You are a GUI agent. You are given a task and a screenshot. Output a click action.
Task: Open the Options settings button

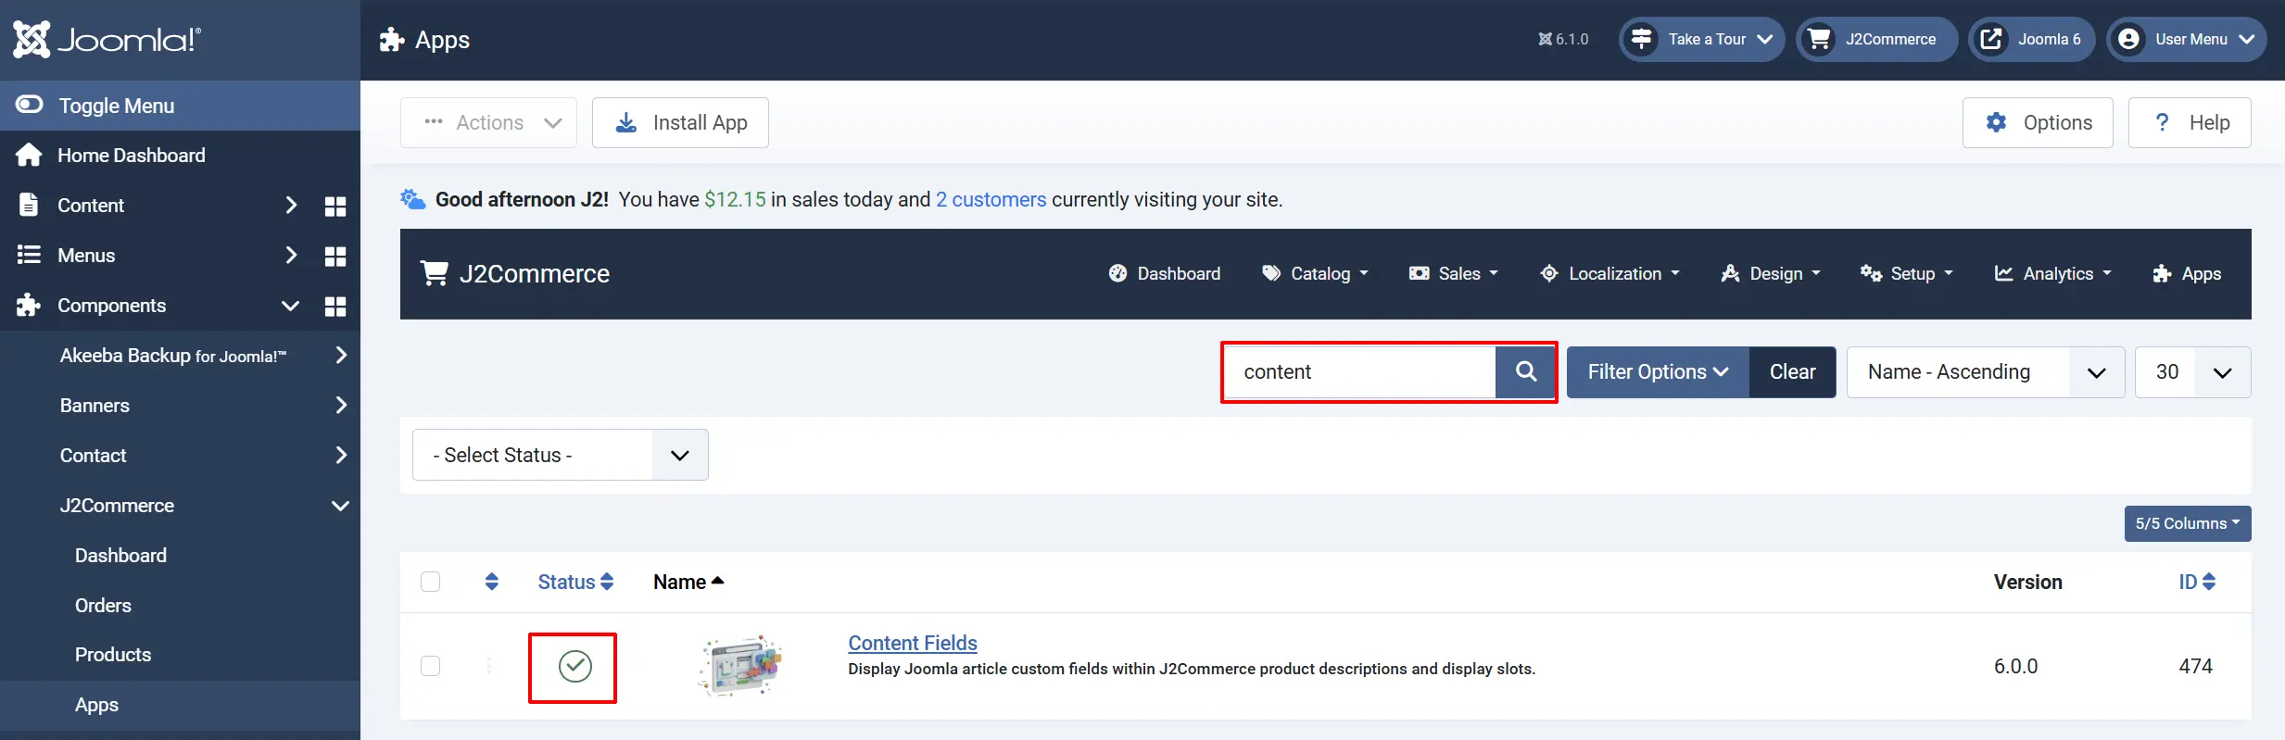[x=2038, y=122]
